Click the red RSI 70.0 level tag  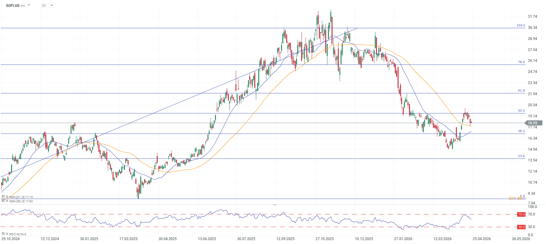click(521, 215)
